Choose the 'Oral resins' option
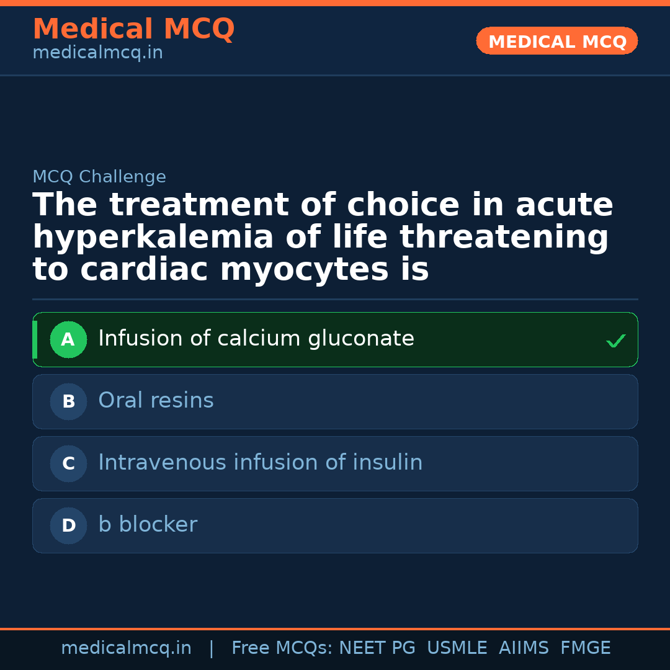 (156, 401)
